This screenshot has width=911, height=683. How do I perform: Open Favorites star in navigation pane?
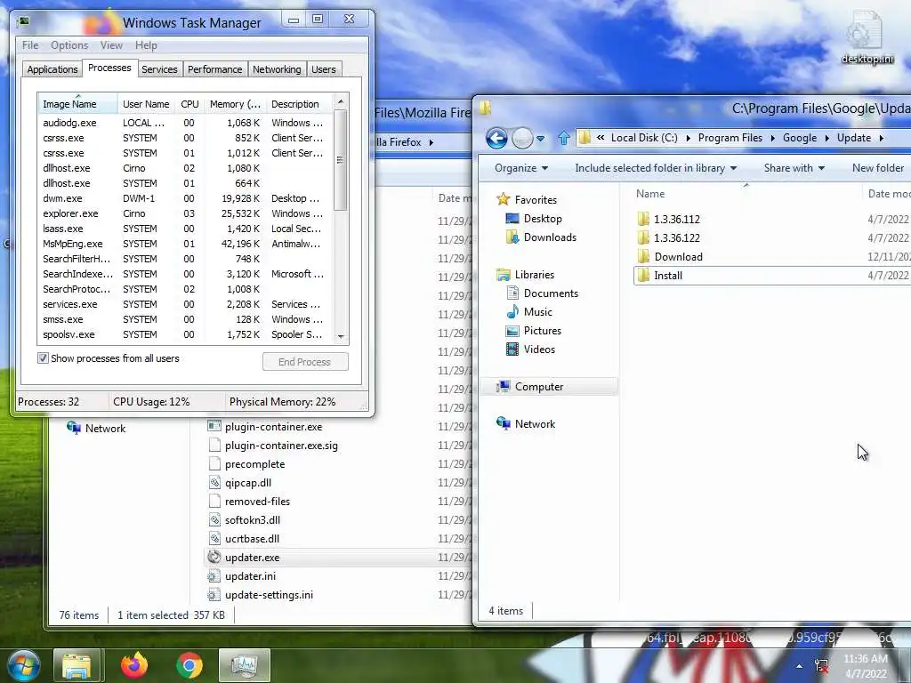pyautogui.click(x=504, y=199)
